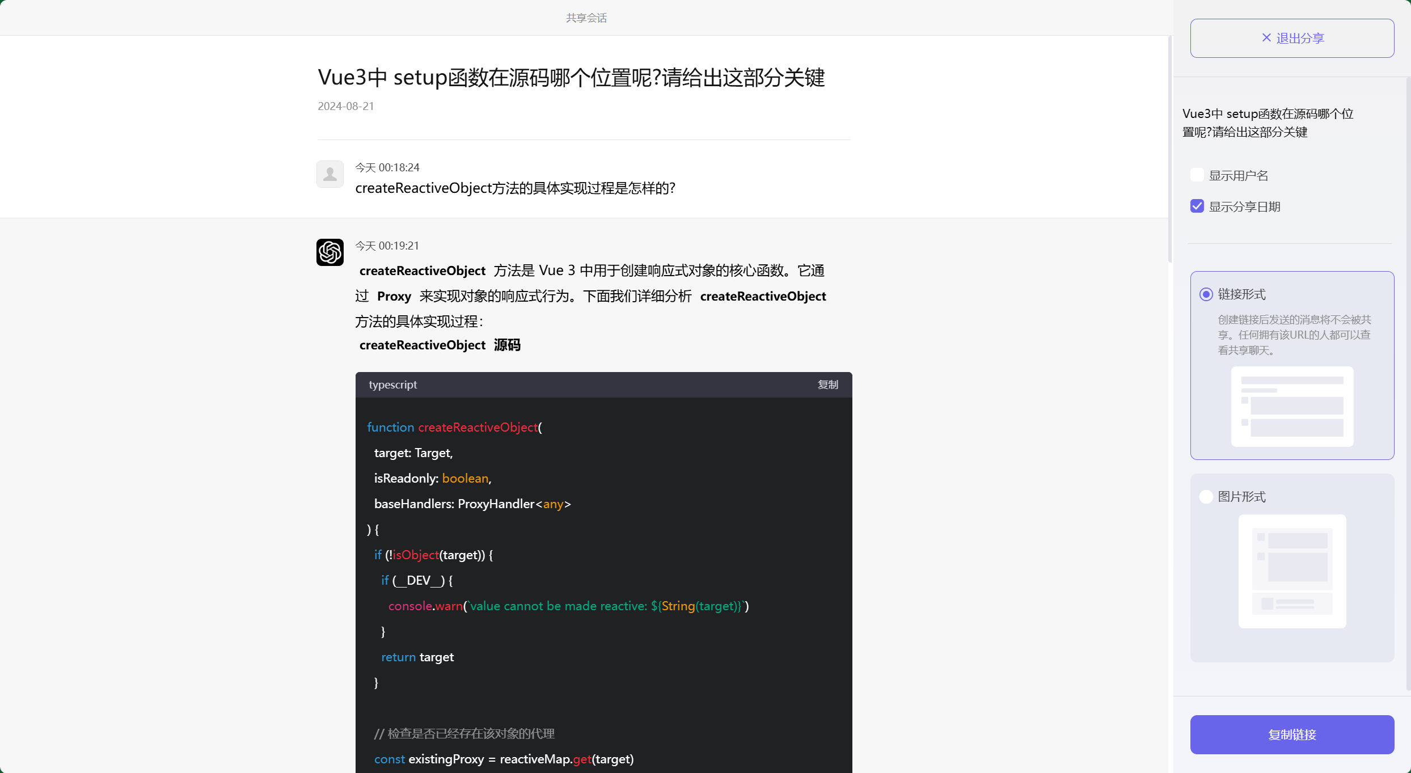
Task: Click the typescript language label
Action: [x=392, y=385]
